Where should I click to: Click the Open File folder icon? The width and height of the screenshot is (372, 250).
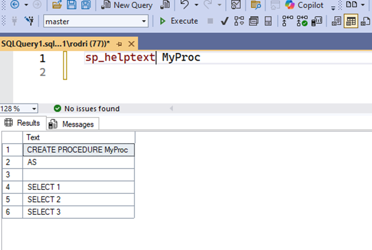coord(57,5)
